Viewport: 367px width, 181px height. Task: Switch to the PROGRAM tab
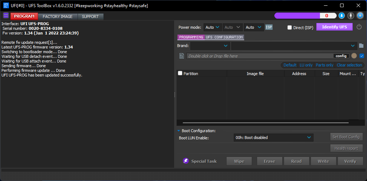click(x=24, y=17)
